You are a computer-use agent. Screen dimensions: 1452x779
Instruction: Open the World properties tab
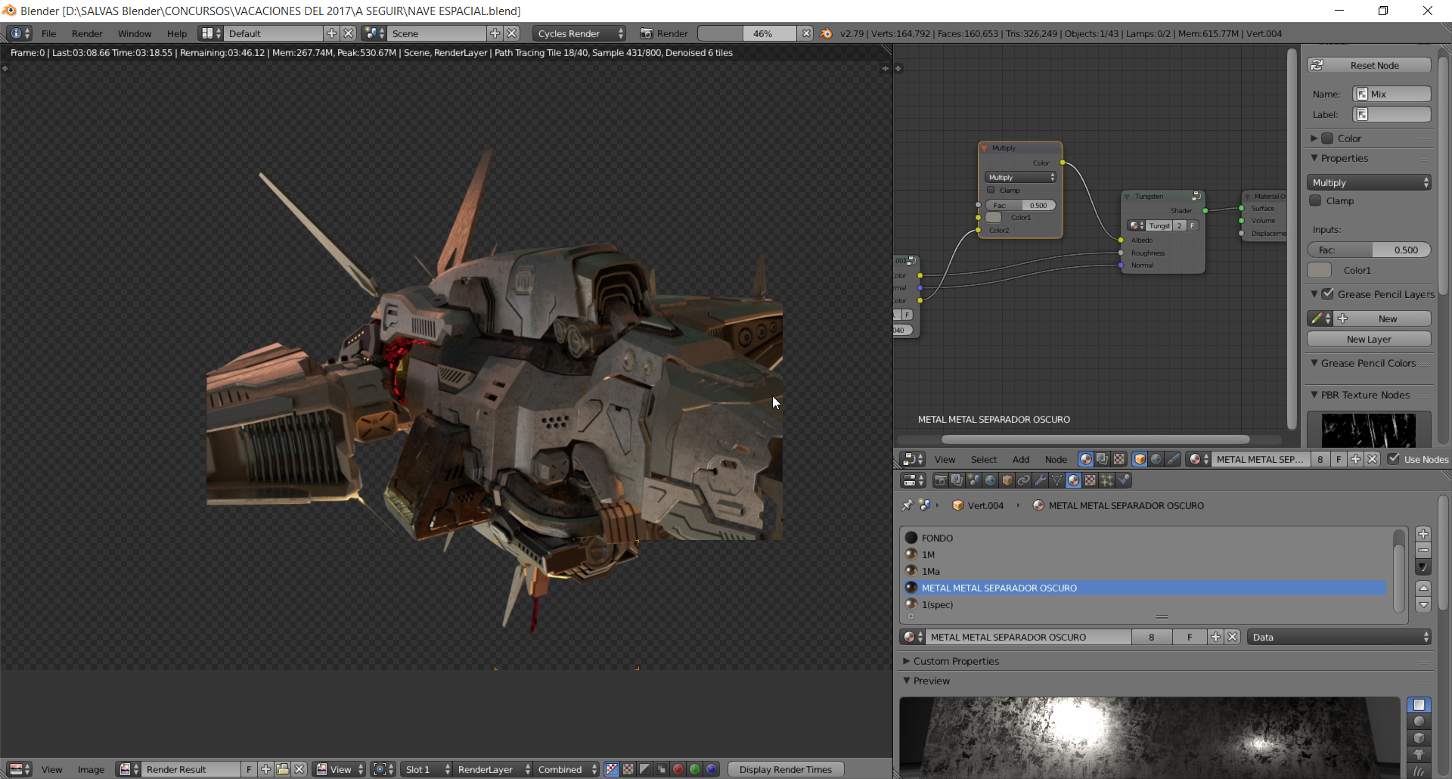coord(990,480)
